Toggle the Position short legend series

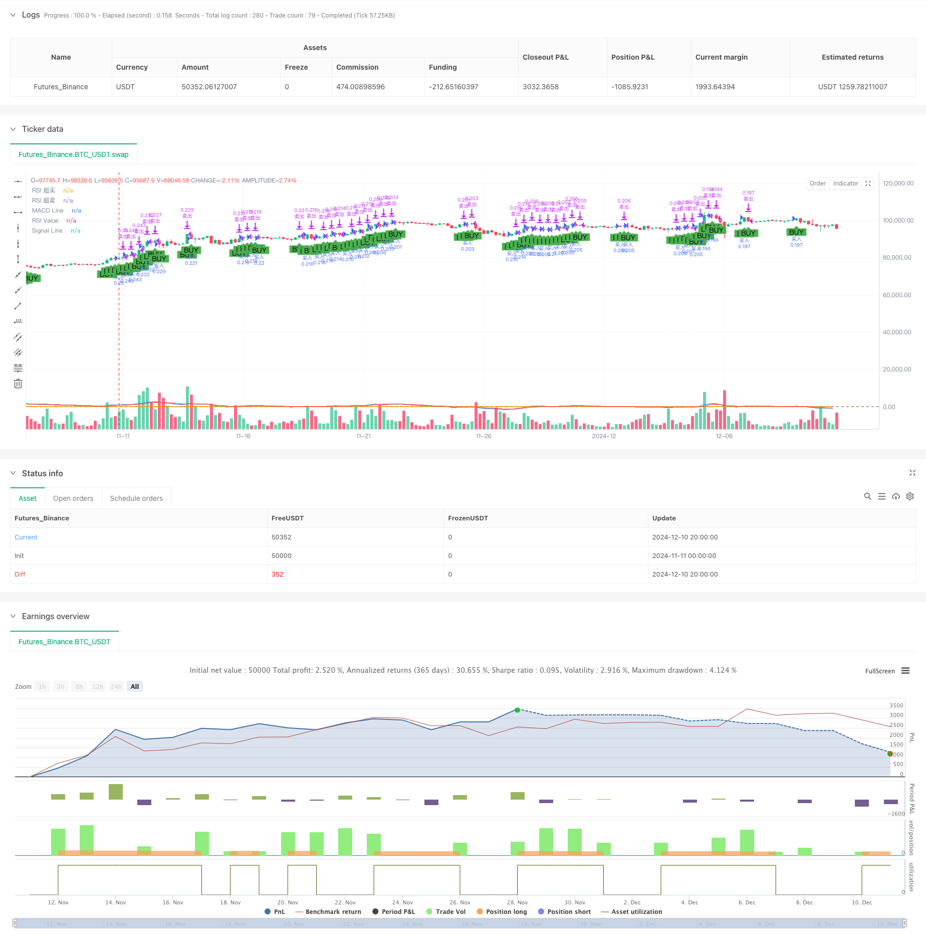point(564,912)
